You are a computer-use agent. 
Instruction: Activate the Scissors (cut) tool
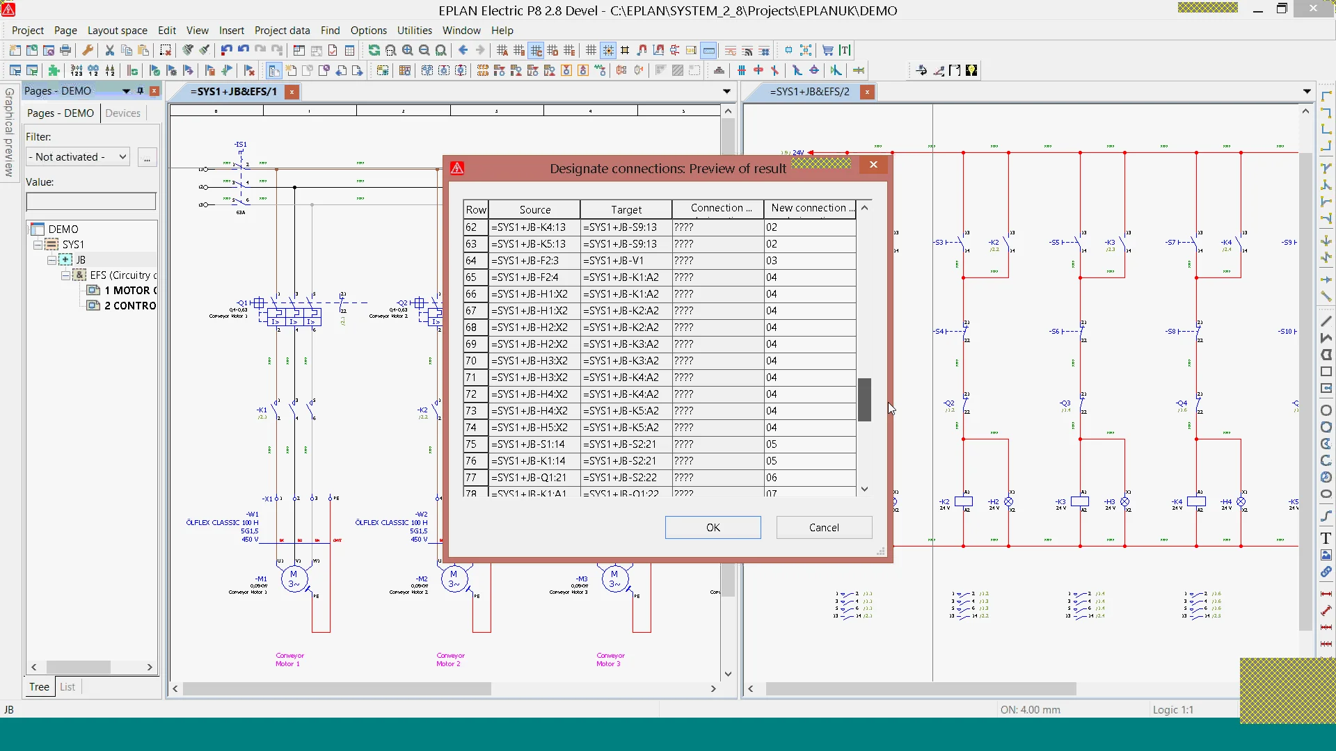pyautogui.click(x=109, y=50)
